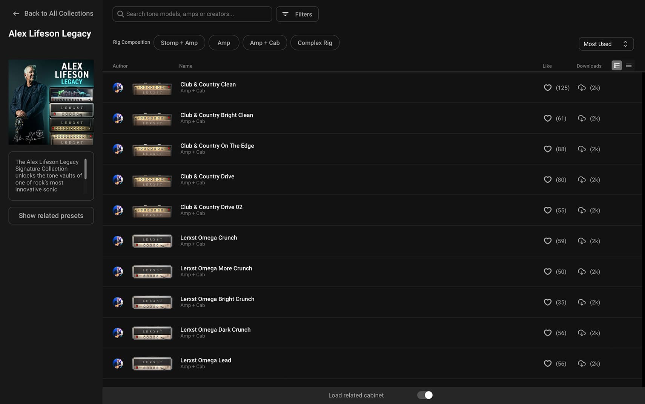Select the Lerxst Omega Crunch amp thumbnail
645x404 pixels.
(152, 241)
